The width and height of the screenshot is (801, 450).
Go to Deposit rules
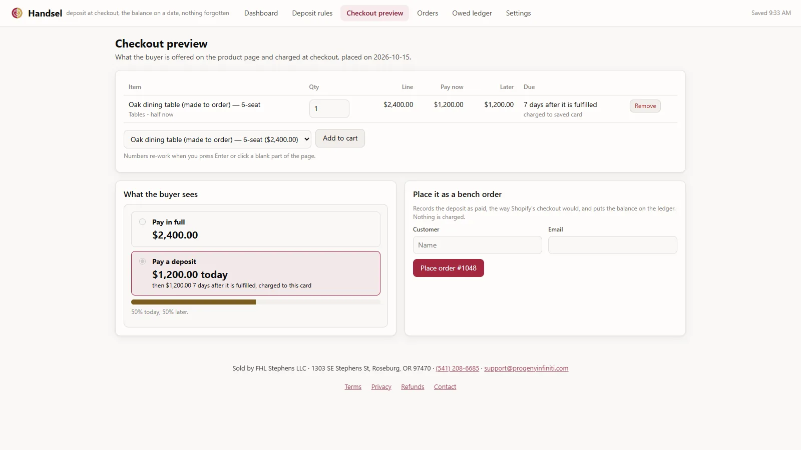click(312, 13)
